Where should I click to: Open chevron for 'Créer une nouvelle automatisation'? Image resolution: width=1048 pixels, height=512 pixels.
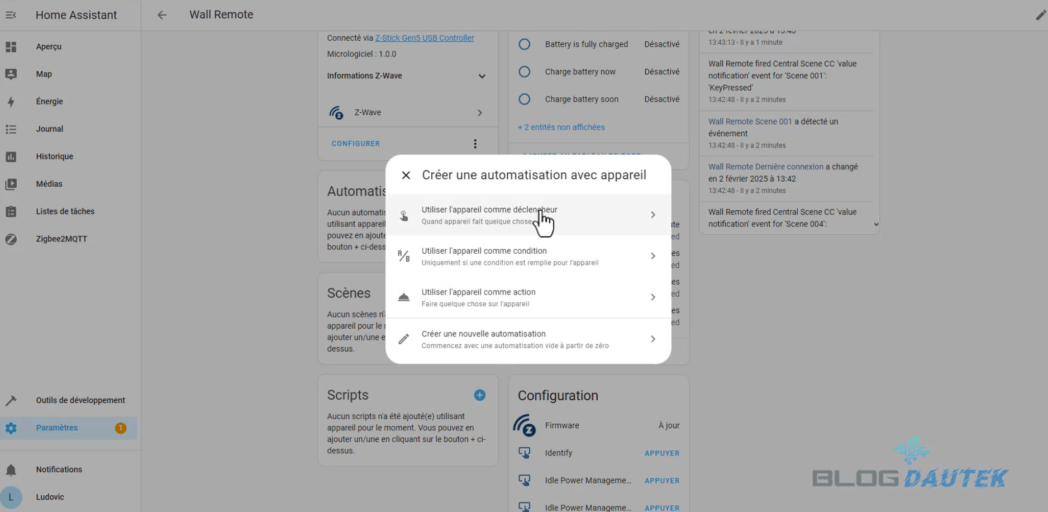652,339
